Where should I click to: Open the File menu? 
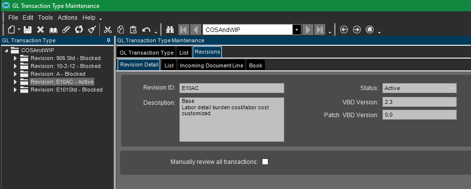tap(13, 18)
